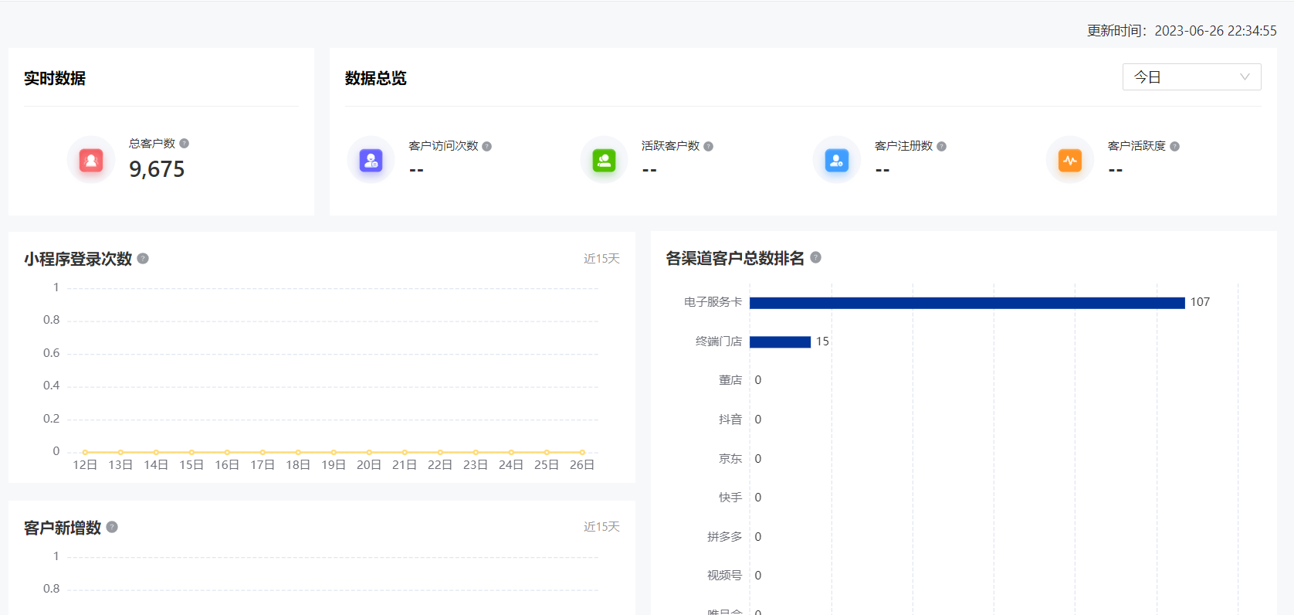Click the 数据总览 section heading
Image resolution: width=1294 pixels, height=615 pixels.
pyautogui.click(x=376, y=78)
